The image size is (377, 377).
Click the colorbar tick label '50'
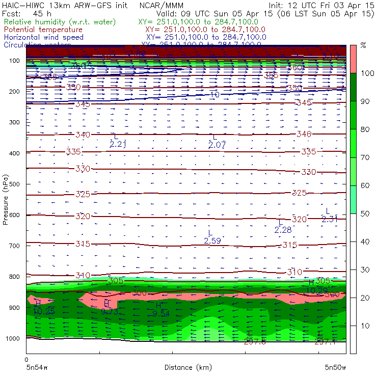(x=365, y=214)
